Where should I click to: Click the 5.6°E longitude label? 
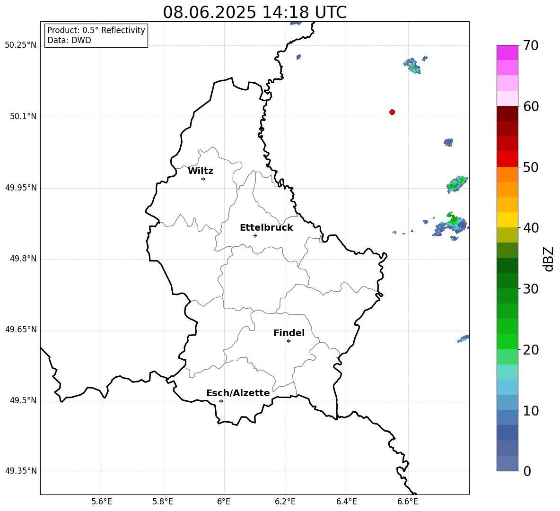[x=102, y=502]
